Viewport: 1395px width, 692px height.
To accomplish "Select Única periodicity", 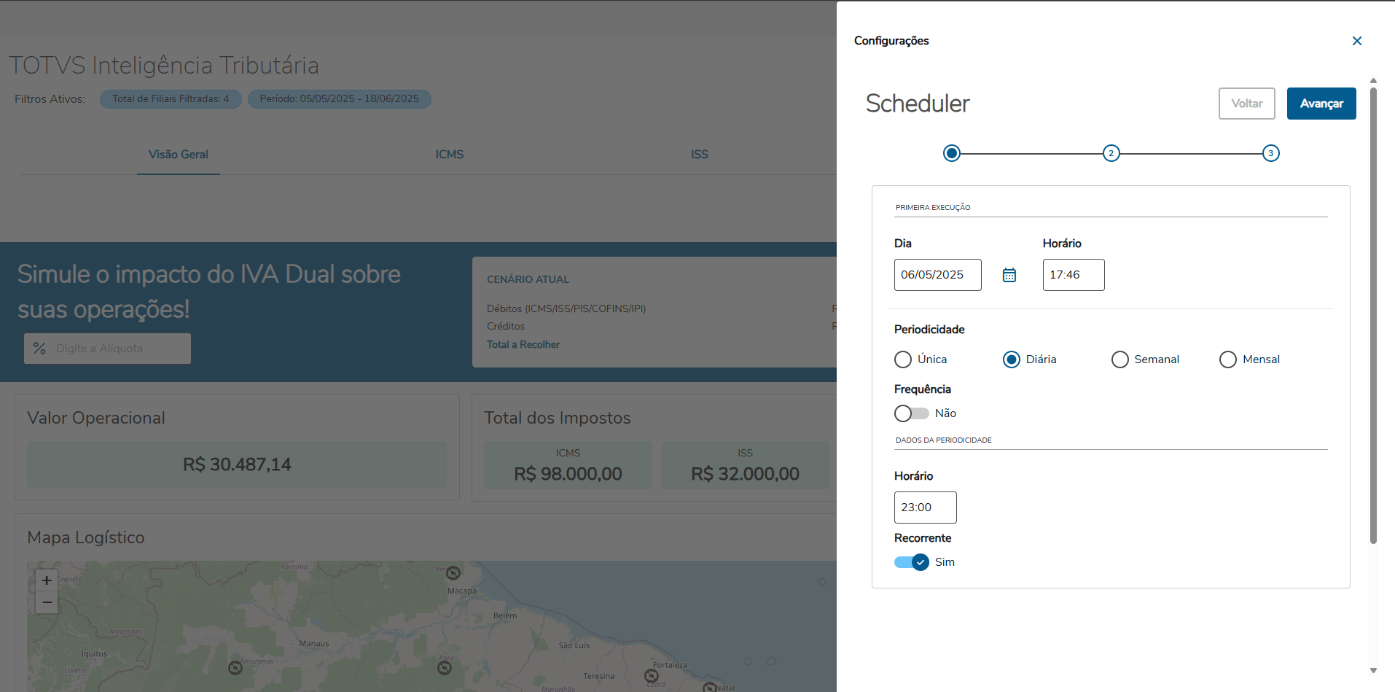I will (903, 359).
